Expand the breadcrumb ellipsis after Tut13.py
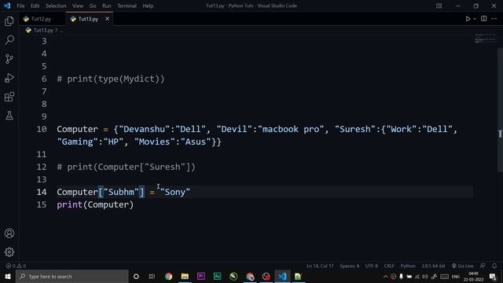The image size is (503, 283). 61,30
